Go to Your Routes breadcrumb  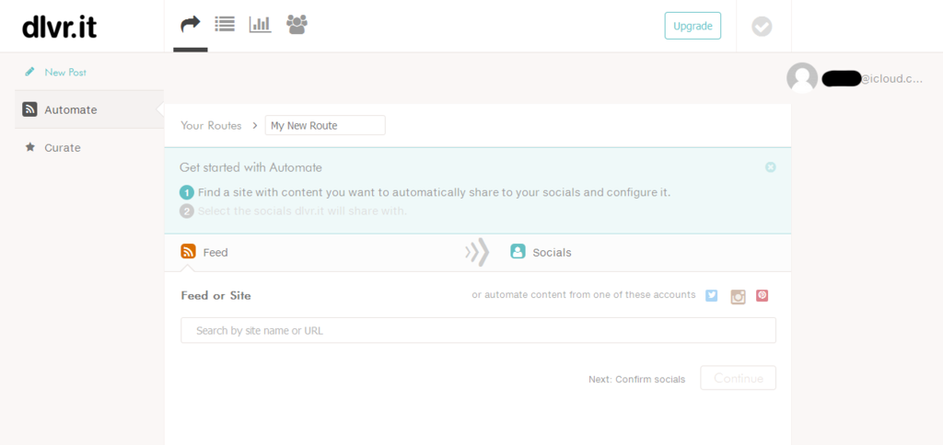(x=211, y=126)
